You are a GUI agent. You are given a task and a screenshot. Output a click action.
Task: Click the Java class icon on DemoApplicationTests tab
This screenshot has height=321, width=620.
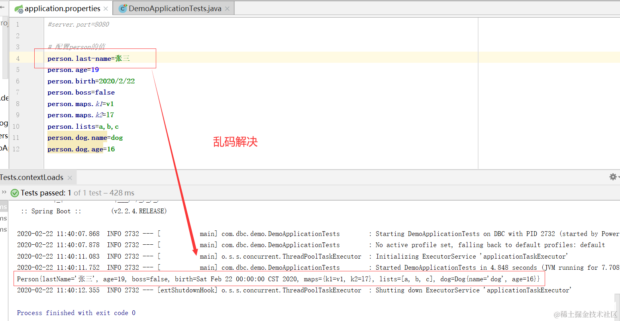[x=123, y=9]
